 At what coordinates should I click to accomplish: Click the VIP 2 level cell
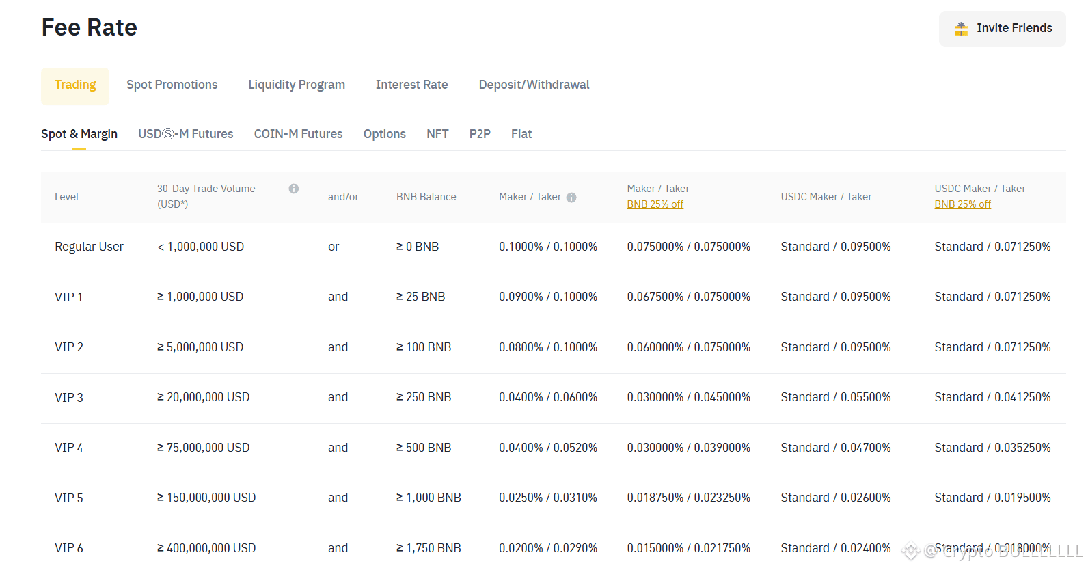click(x=69, y=347)
